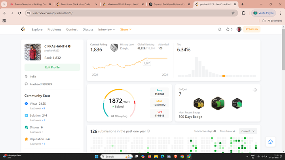This screenshot has width=285, height=160.
Task: Click the profile photo thumbnail
Action: coord(33,52)
